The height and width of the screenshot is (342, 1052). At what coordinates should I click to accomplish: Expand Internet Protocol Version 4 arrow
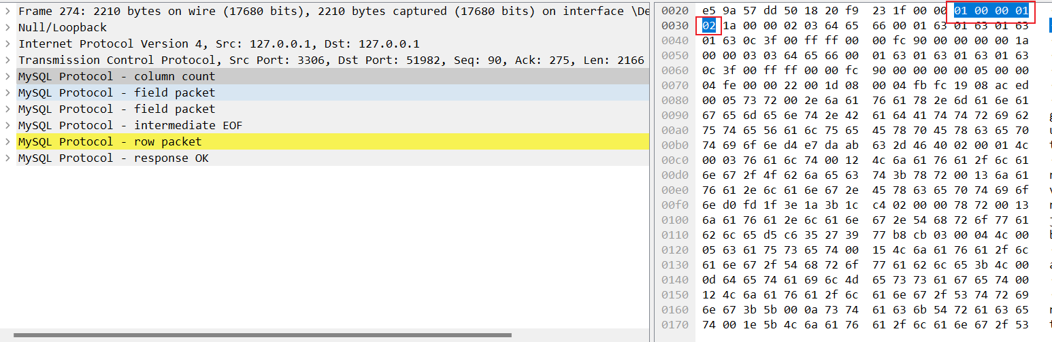click(x=7, y=44)
